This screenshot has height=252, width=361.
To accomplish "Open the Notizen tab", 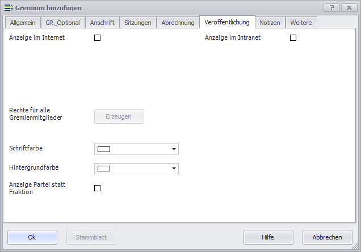I will [270, 23].
